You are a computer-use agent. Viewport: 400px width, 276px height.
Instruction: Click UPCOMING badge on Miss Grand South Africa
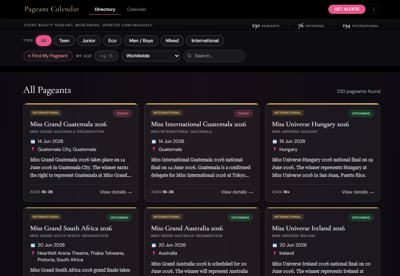point(119,218)
